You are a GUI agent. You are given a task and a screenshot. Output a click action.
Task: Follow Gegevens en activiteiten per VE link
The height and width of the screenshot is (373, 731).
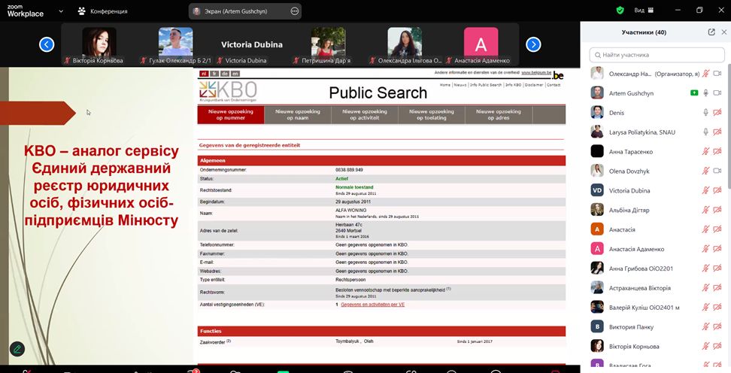pyautogui.click(x=372, y=305)
